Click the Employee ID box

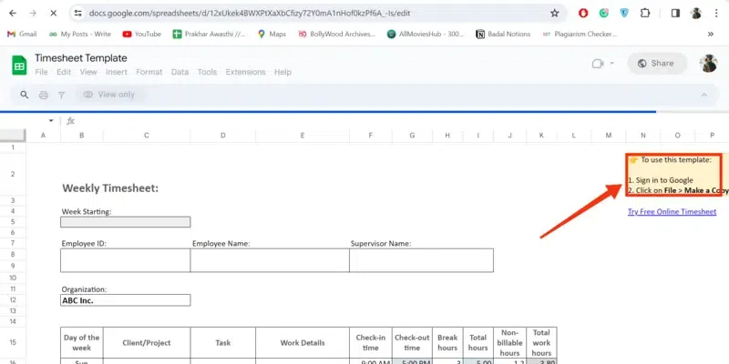(125, 260)
